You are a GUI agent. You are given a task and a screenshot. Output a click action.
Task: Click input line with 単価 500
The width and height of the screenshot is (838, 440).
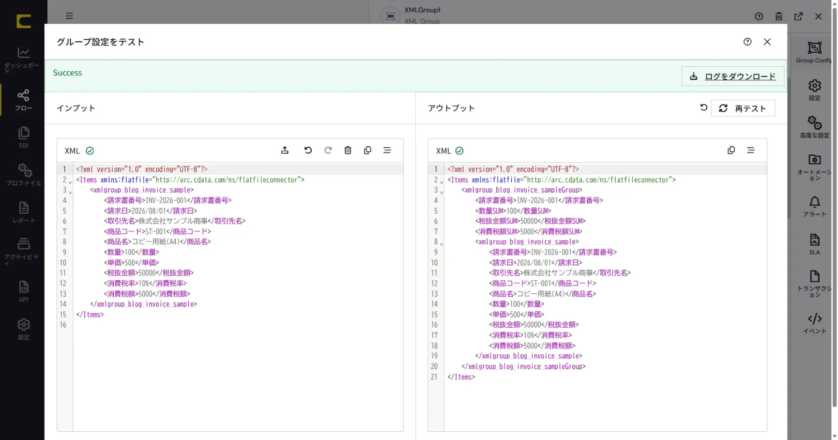click(x=238, y=263)
